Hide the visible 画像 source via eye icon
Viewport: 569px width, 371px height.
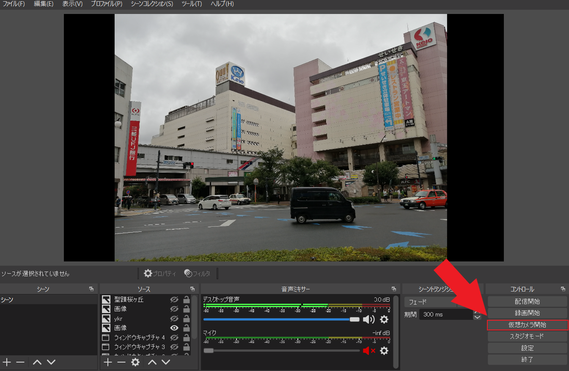point(174,328)
